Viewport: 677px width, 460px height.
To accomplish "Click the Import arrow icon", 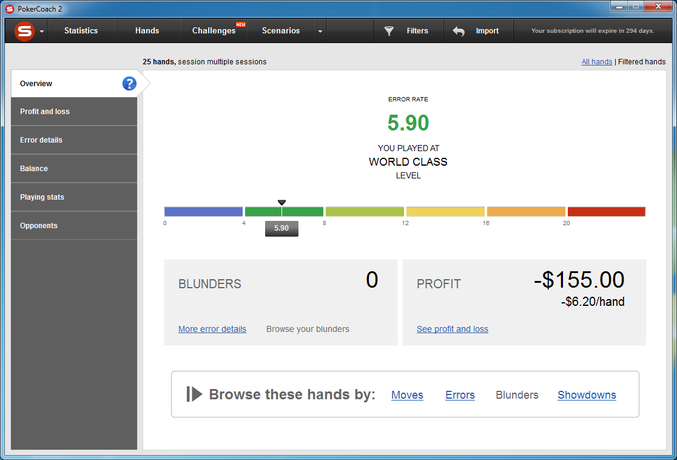I will pos(459,31).
